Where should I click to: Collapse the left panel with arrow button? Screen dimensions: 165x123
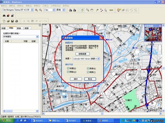[40, 25]
